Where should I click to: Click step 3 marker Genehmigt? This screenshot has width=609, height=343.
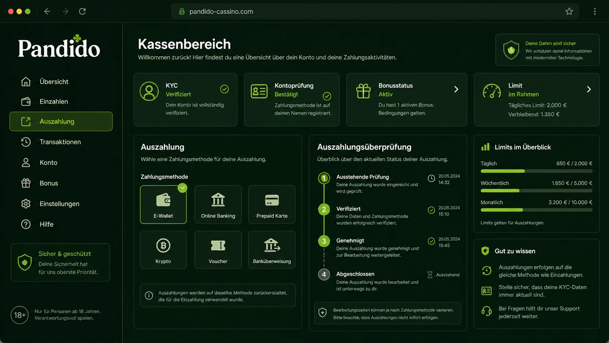[324, 241]
